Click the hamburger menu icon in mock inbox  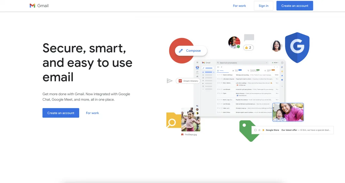click(197, 62)
